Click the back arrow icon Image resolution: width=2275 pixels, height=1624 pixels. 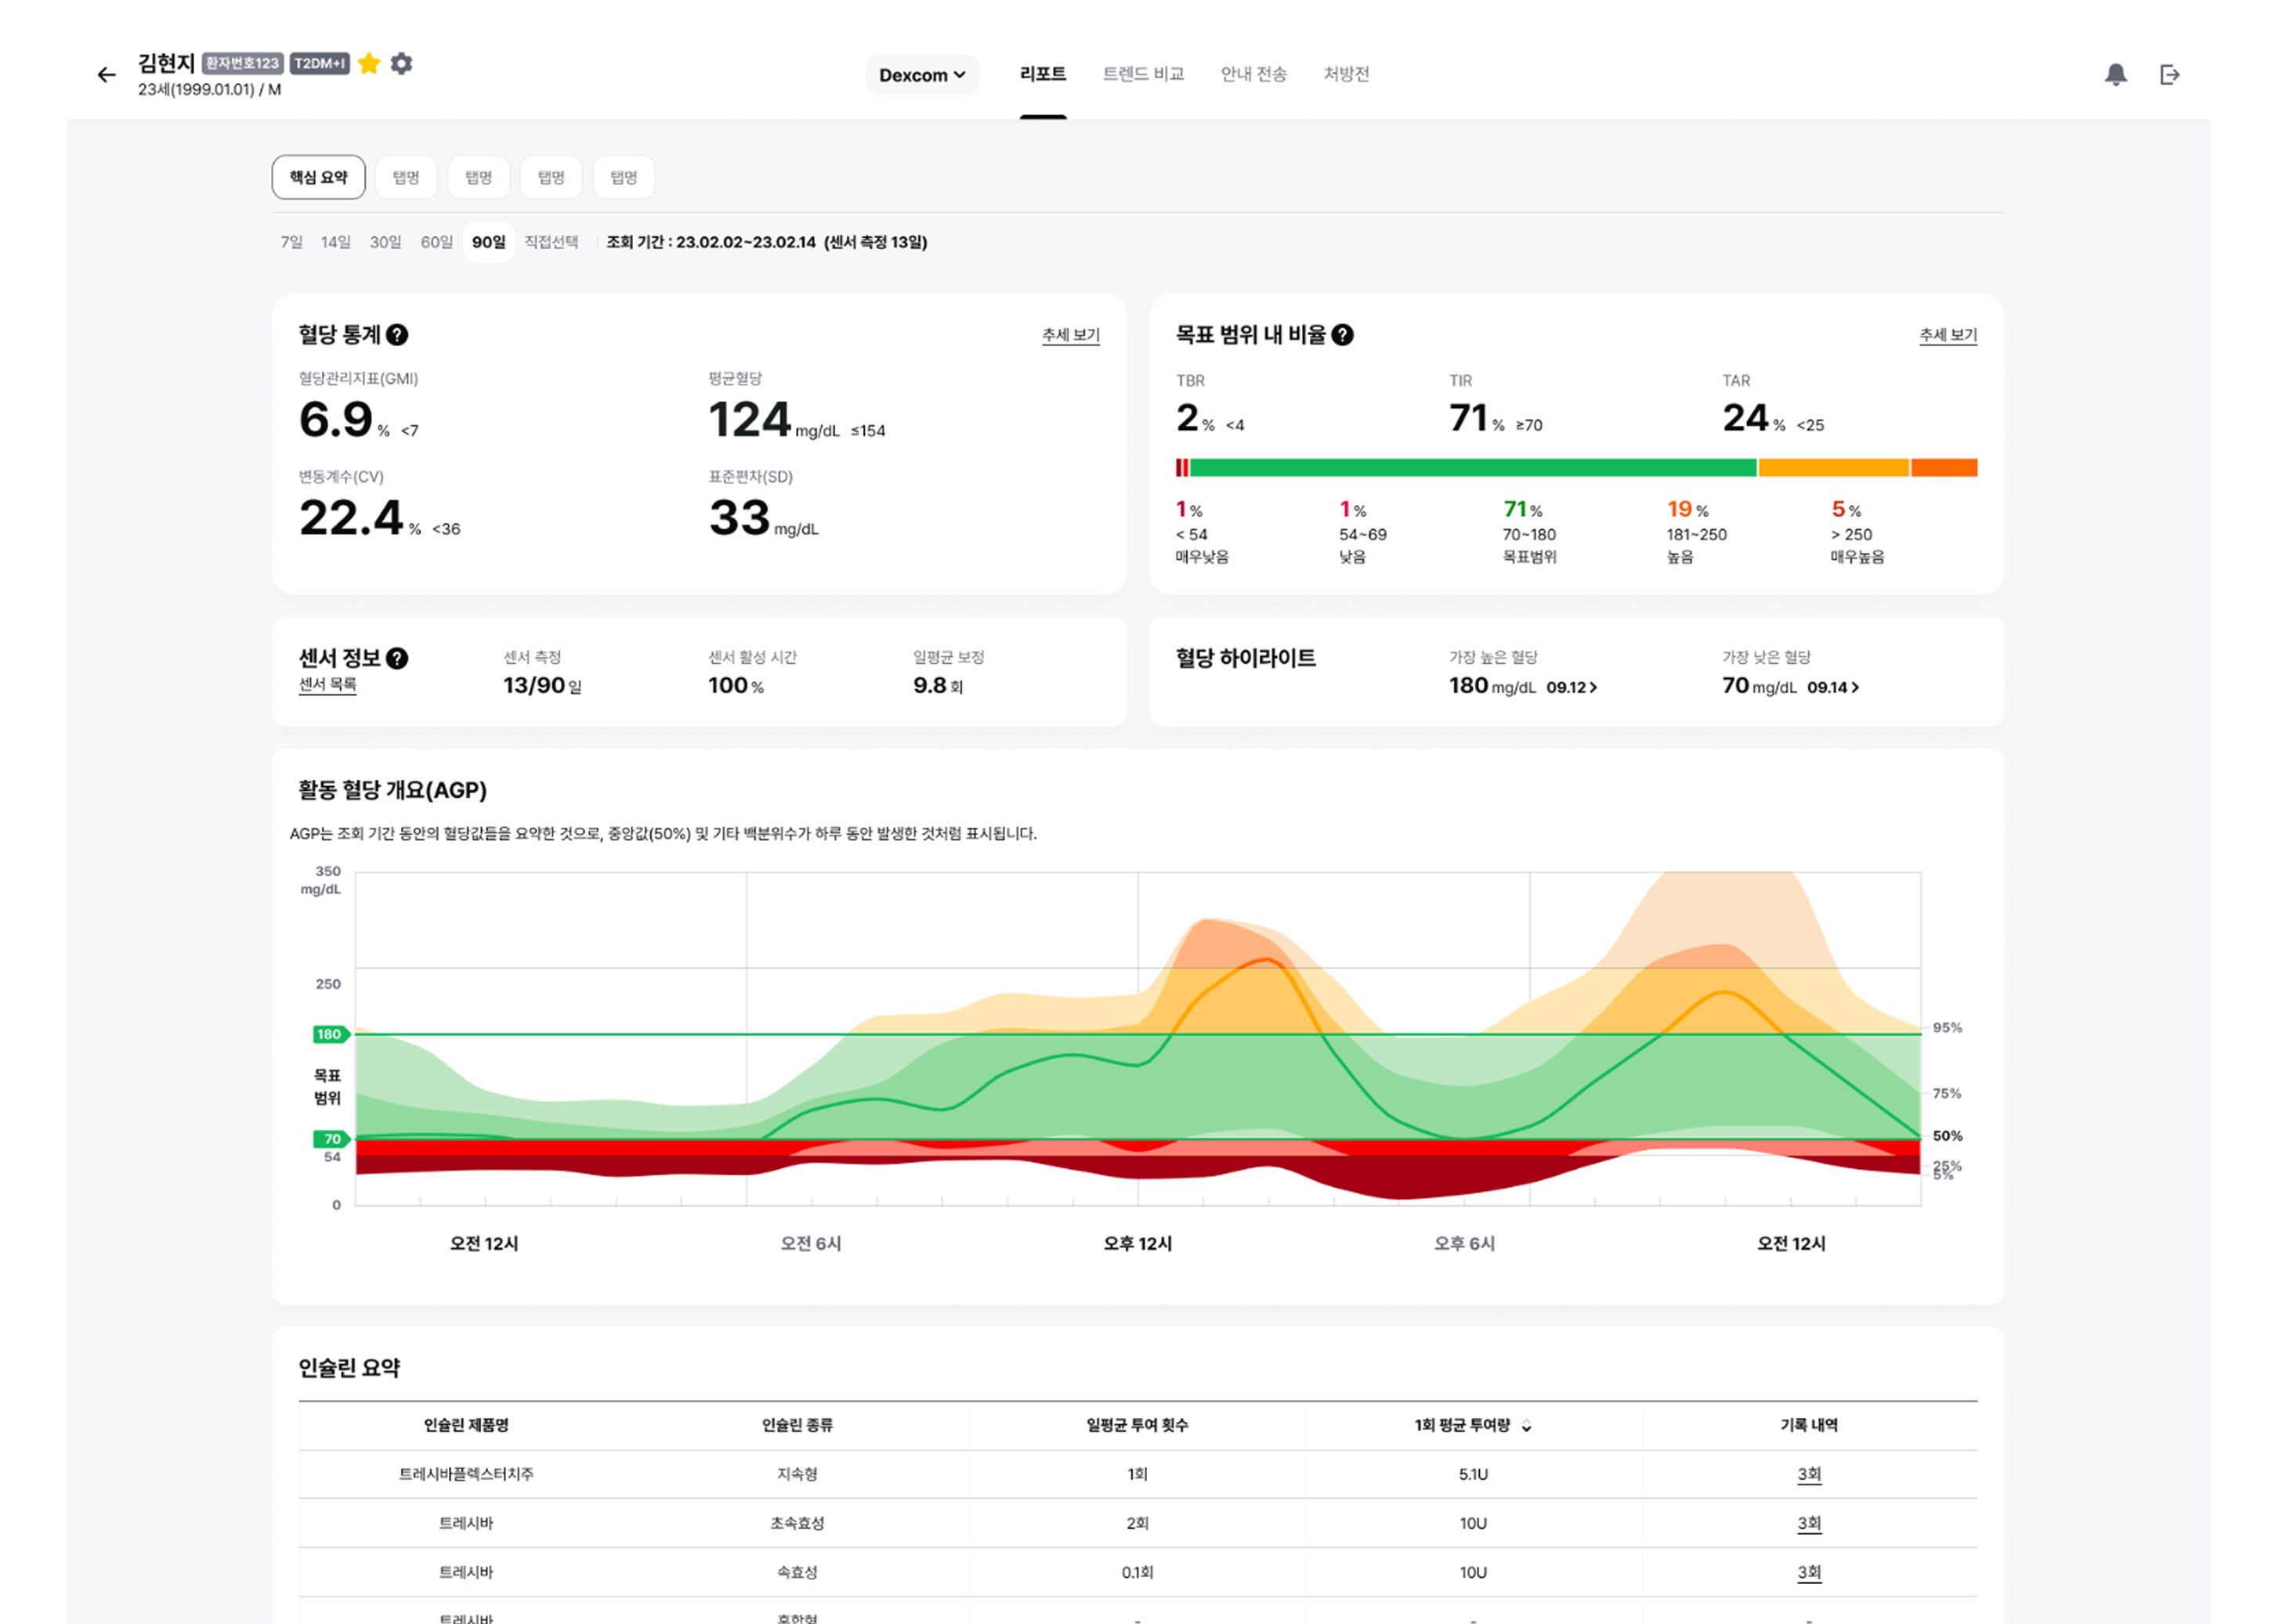pos(106,75)
